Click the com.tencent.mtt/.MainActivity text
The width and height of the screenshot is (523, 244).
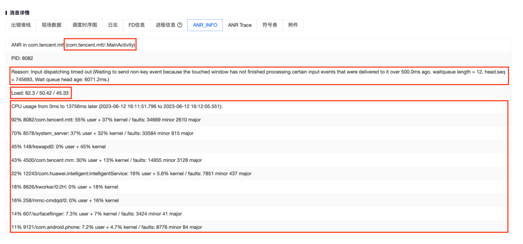[101, 45]
